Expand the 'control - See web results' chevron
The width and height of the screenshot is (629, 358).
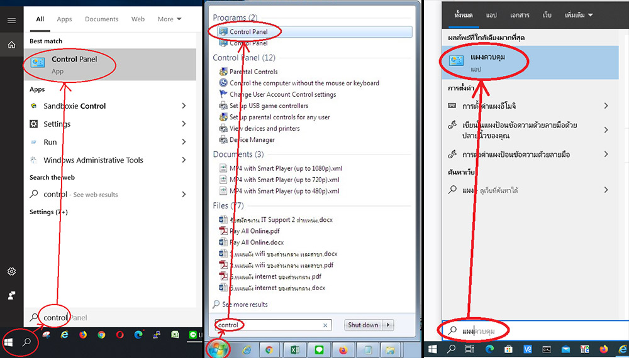(x=184, y=194)
